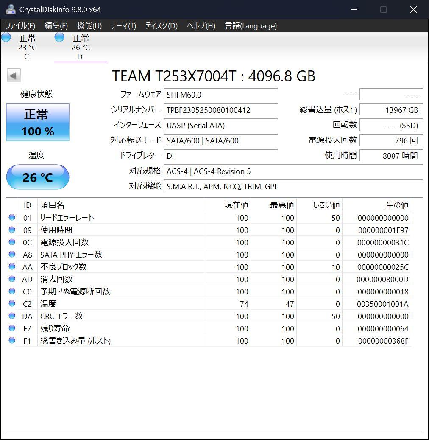Open the ファイル(F) menu
429x440 pixels.
[x=20, y=26]
